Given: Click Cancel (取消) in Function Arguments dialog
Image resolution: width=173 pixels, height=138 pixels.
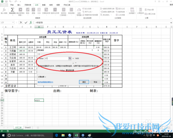Looking at the screenshot, I should (x=95, y=82).
